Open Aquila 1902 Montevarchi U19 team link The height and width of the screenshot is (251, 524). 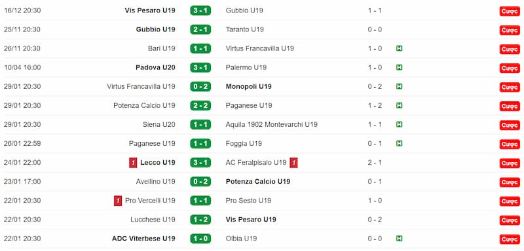[x=272, y=124]
